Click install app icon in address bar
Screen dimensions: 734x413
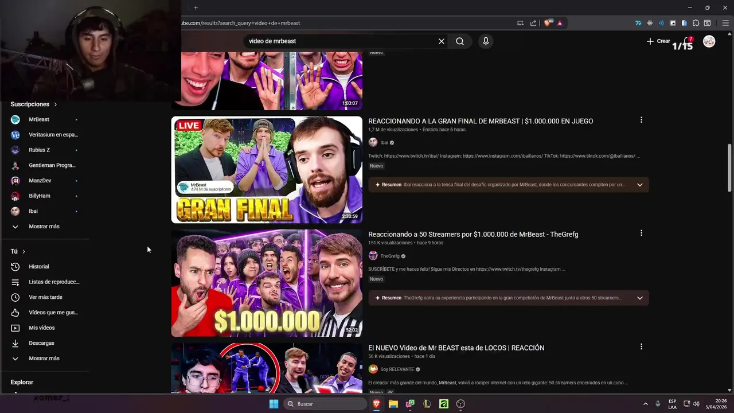click(520, 23)
